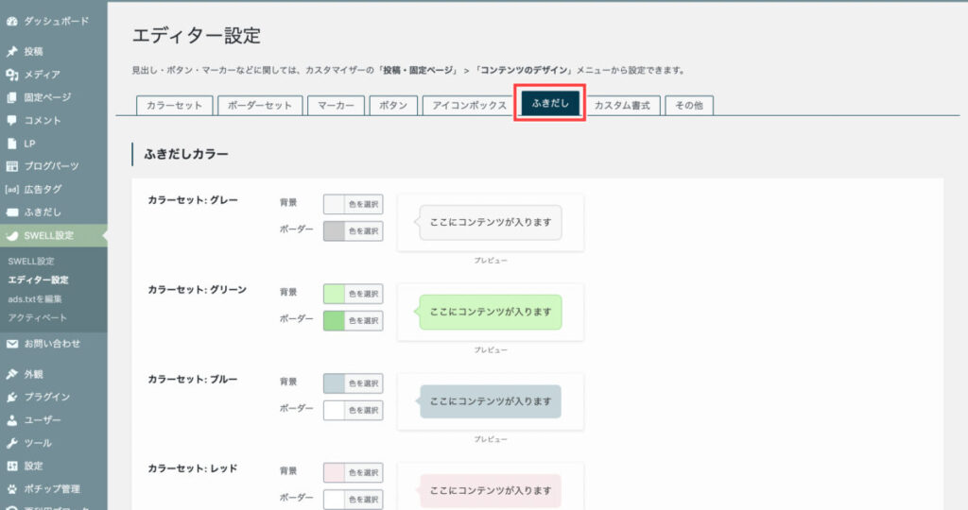This screenshot has height=510, width=968.
Task: Go to アクティベート submenu page
Action: (38, 317)
